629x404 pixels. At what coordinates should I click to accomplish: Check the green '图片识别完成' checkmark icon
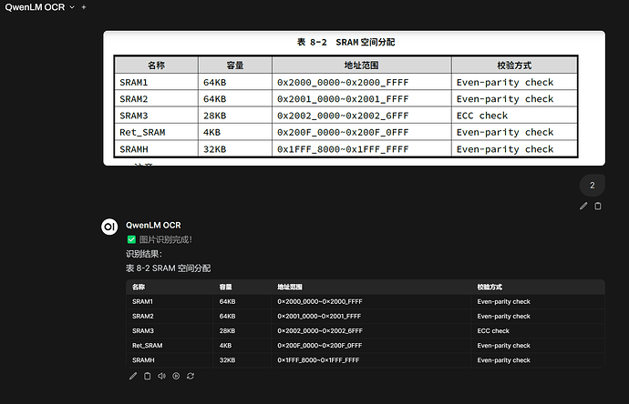(x=131, y=239)
